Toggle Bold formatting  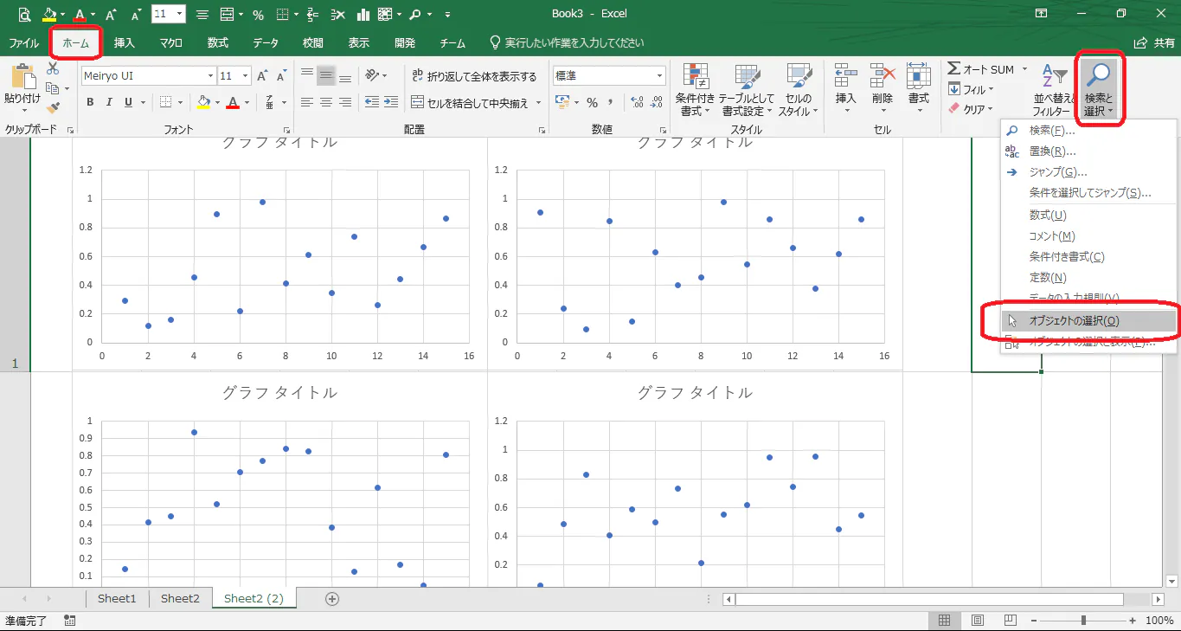click(90, 102)
